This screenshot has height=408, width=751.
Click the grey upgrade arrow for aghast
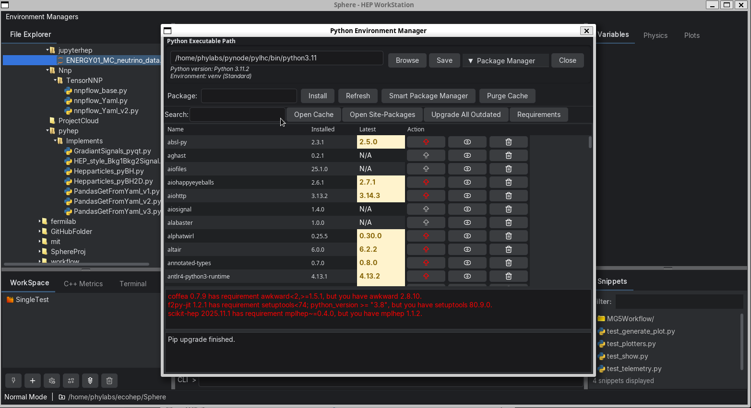coord(426,155)
